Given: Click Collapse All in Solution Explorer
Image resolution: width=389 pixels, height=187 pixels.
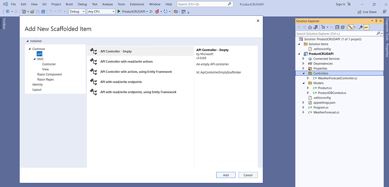Looking at the screenshot, I should (337, 27).
